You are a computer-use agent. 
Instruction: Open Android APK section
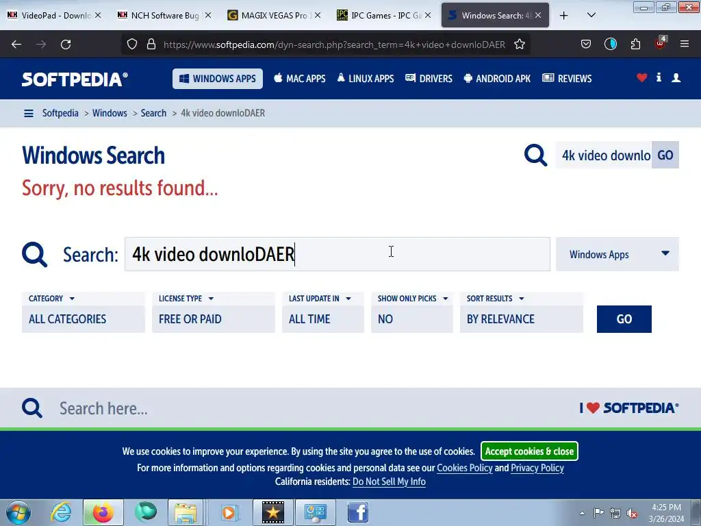click(497, 79)
